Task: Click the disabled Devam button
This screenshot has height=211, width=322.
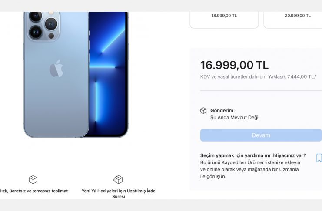Action: coord(261,135)
